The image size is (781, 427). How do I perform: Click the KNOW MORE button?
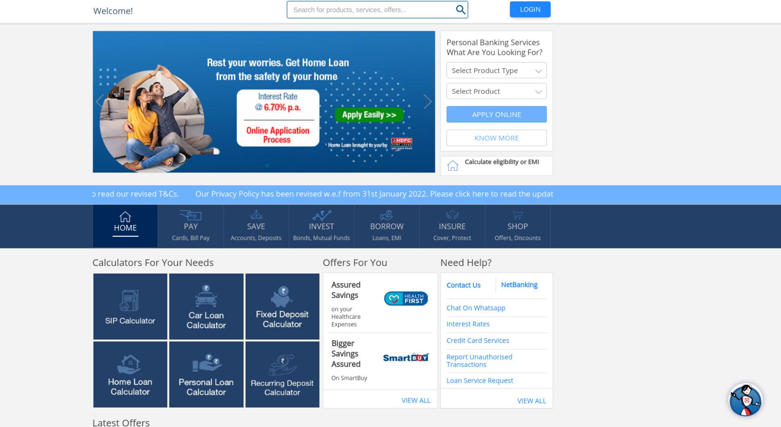click(496, 138)
